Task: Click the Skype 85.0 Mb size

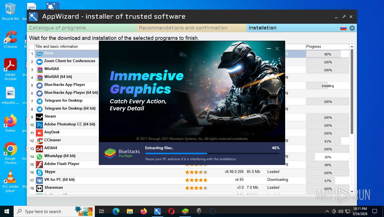Action: (254, 172)
